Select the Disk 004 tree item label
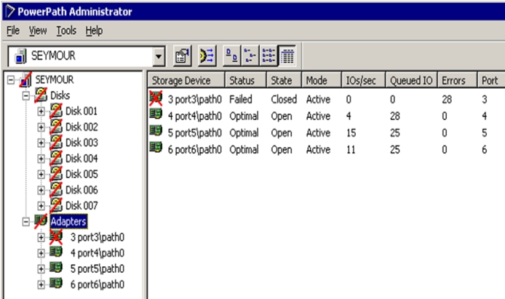 coord(81,159)
